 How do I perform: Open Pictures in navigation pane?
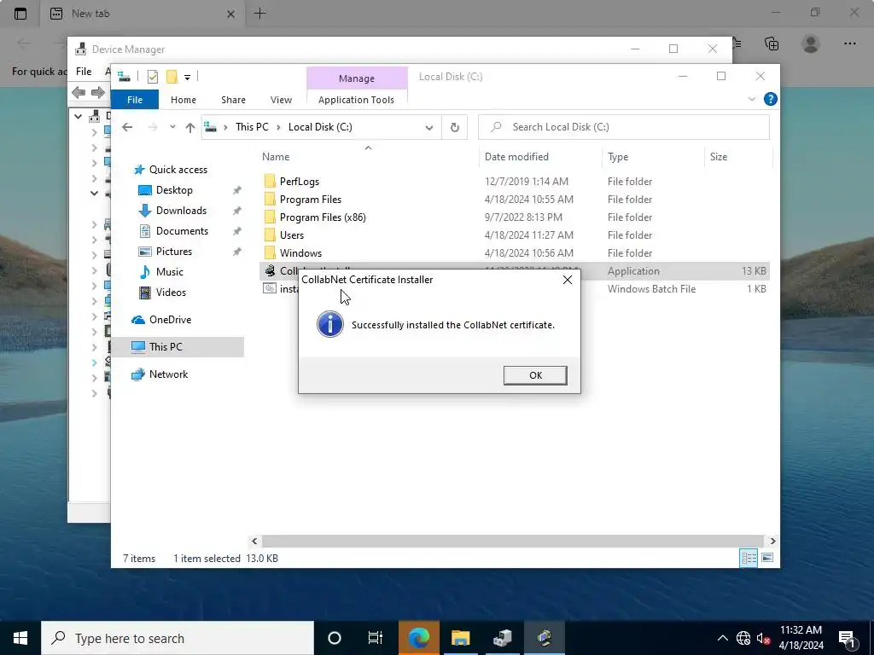point(174,252)
